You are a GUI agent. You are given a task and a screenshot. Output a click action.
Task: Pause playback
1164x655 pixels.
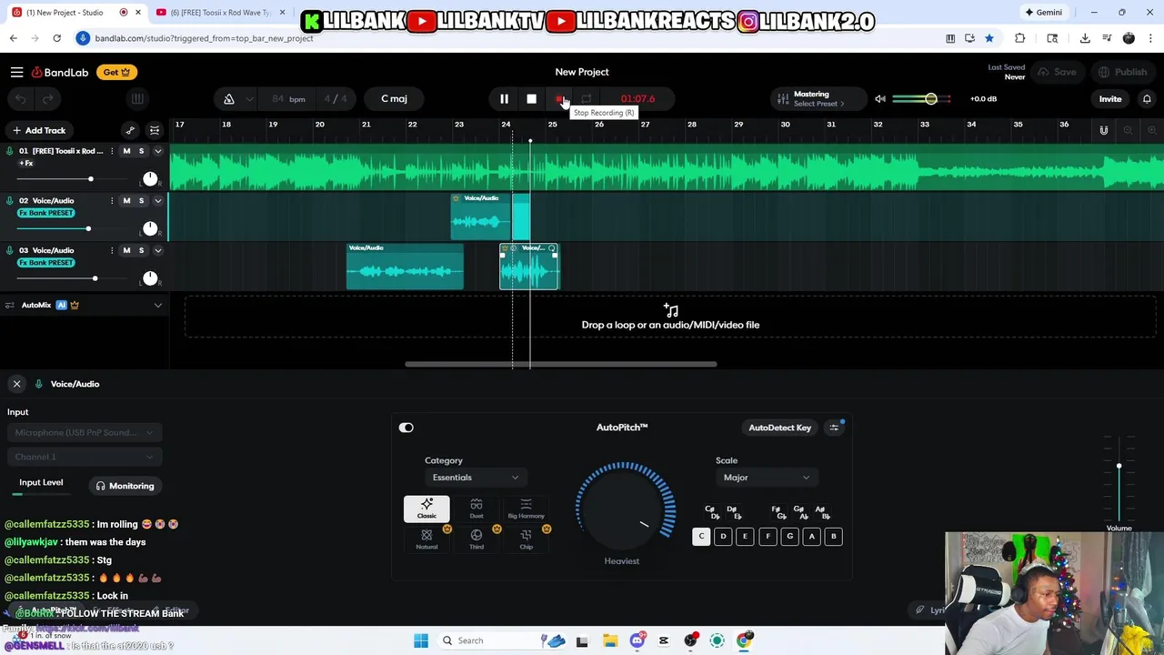[504, 99]
